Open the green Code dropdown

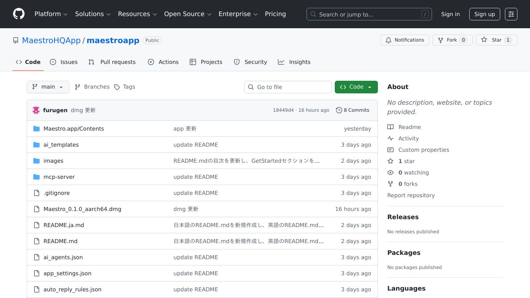[356, 87]
